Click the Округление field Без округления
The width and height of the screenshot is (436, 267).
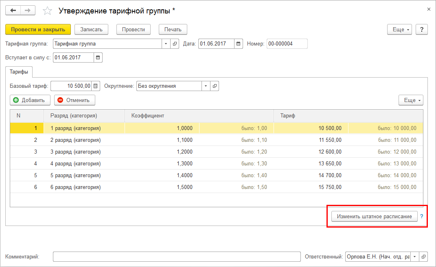(x=169, y=86)
